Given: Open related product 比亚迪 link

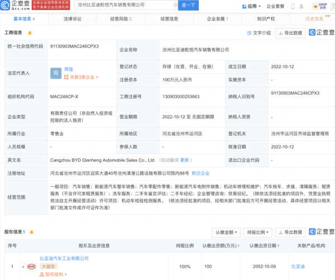Looking at the screenshot, I should coord(298,267).
